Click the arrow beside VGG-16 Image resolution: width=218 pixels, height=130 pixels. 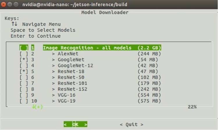tap(53, 95)
